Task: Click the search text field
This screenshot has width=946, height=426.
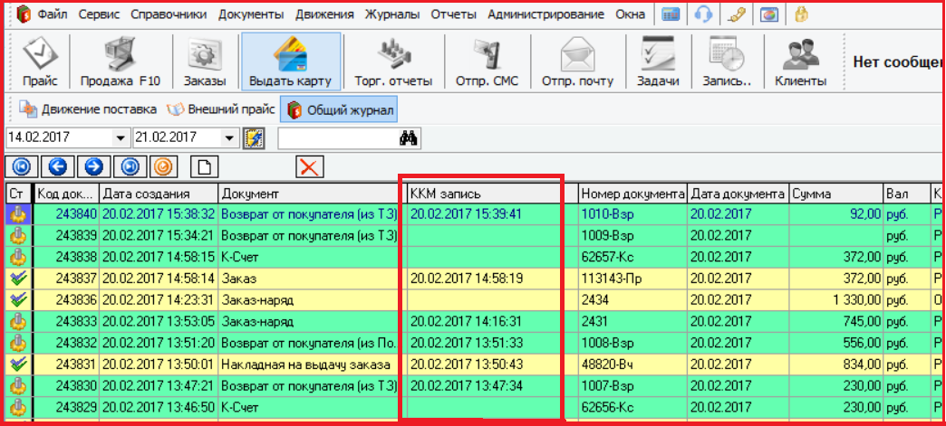Action: [x=335, y=137]
